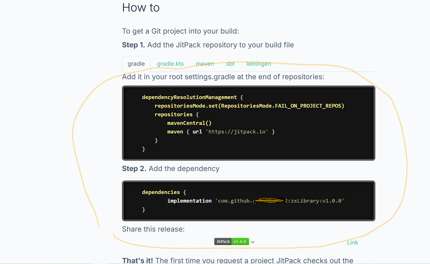
Task: Expand the badge dropdown chevron
Action: 253,242
